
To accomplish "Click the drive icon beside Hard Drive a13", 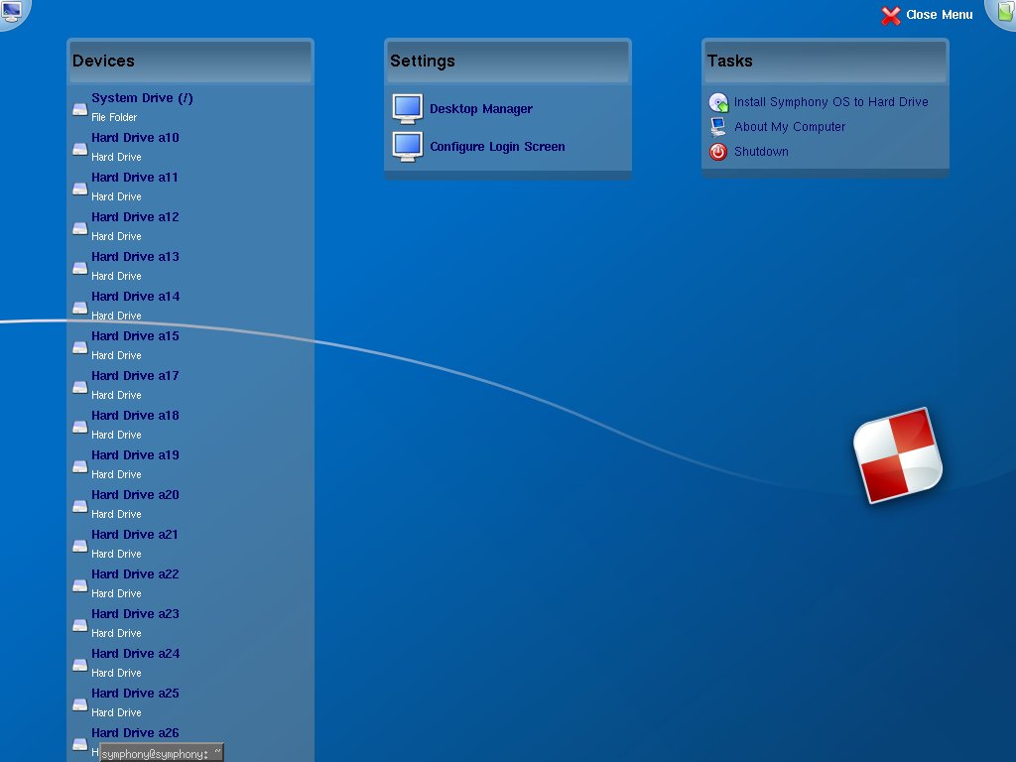I will tap(79, 268).
